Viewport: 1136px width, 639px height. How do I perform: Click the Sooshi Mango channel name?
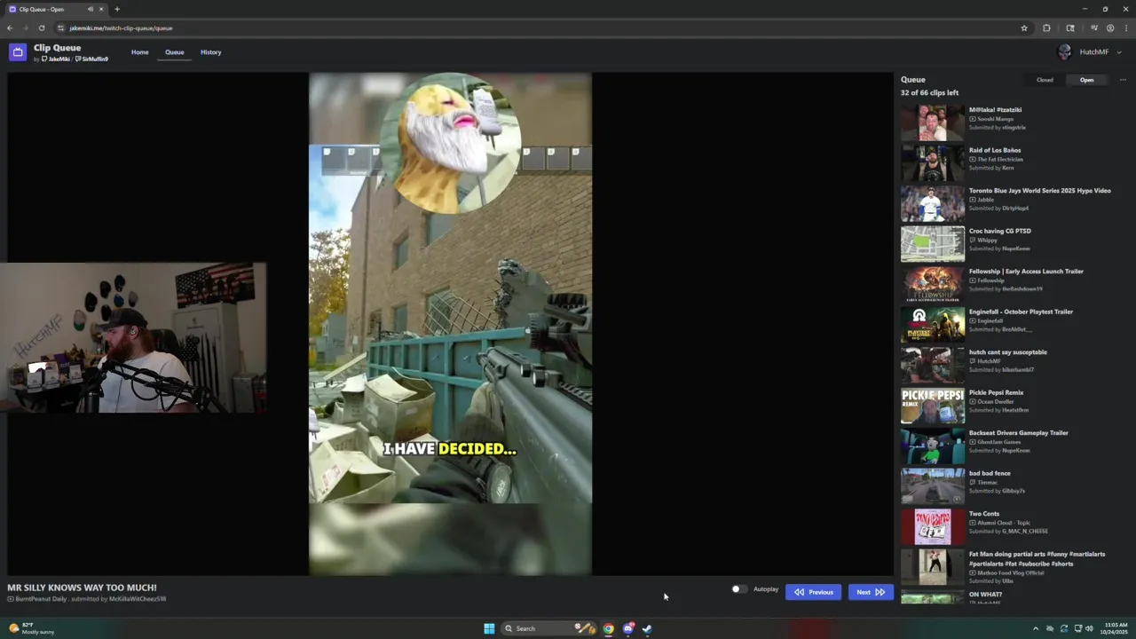[x=995, y=119]
